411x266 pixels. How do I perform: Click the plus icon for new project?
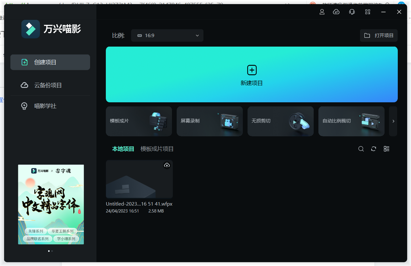252,70
